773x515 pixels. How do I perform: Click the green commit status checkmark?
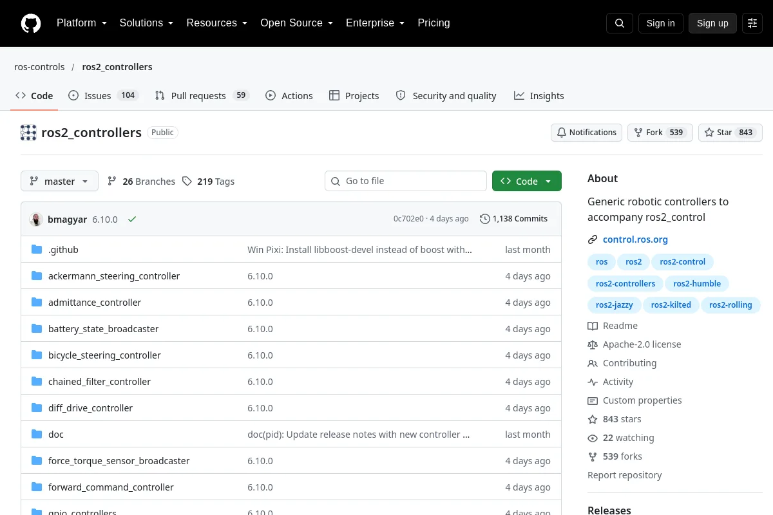pos(132,219)
